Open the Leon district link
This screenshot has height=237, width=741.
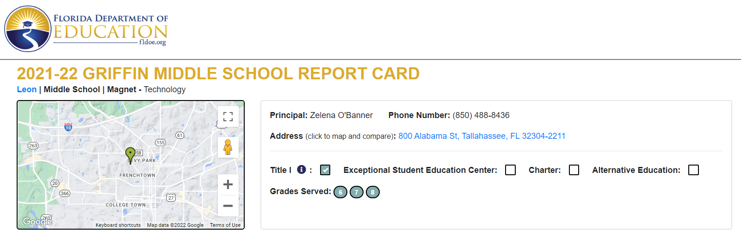tap(27, 89)
